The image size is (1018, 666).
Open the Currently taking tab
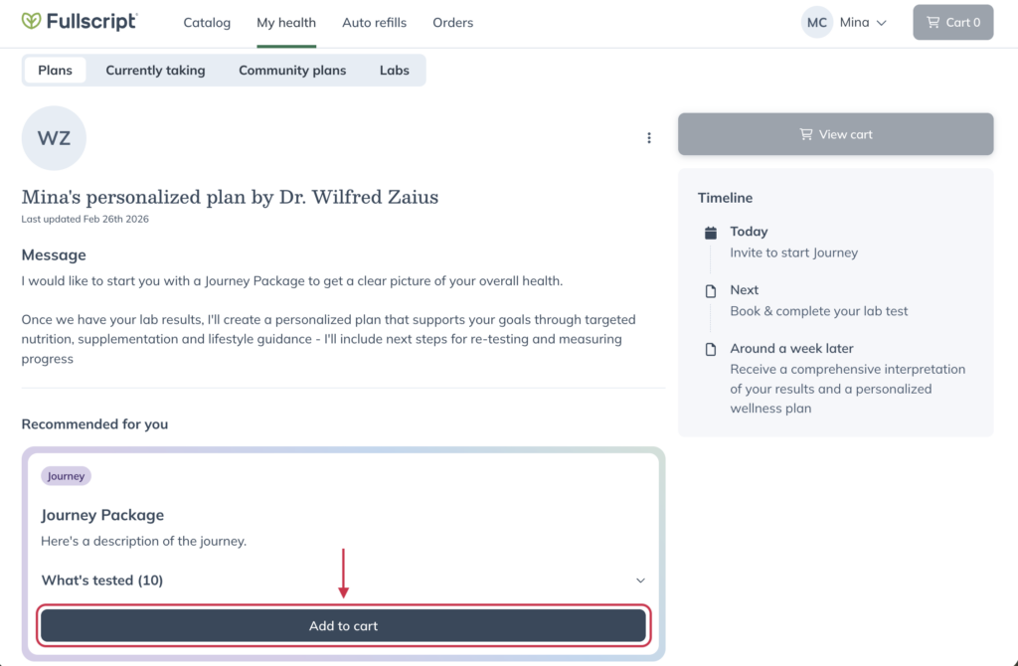[155, 70]
